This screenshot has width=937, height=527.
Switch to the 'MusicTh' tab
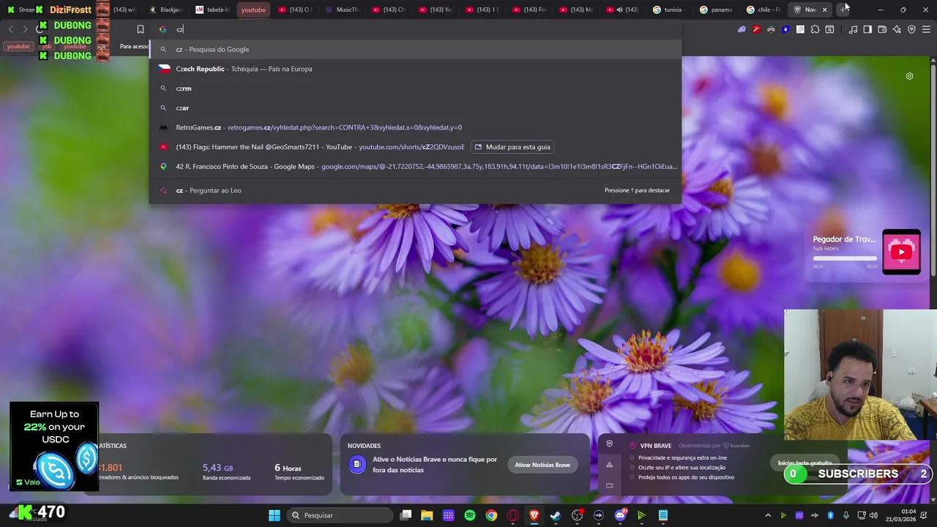[x=342, y=10]
